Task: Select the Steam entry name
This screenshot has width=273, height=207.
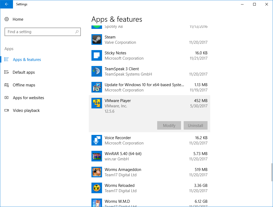Action: click(x=110, y=37)
